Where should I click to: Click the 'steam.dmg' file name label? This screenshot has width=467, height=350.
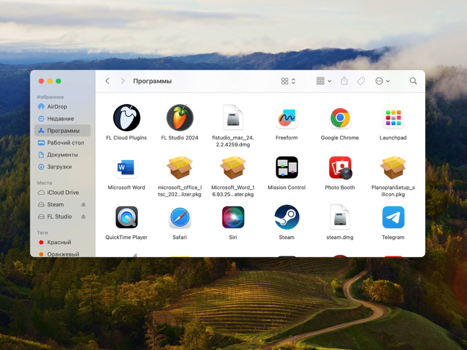click(x=340, y=237)
